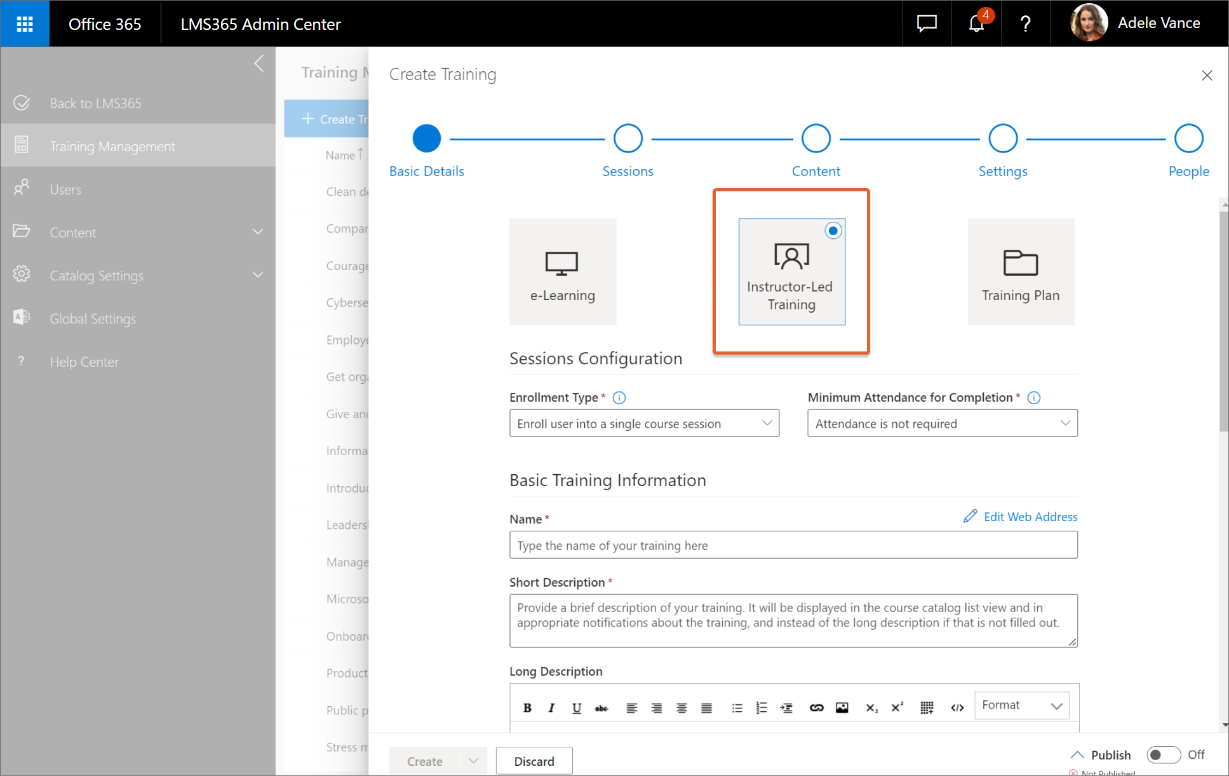The image size is (1229, 776).
Task: Insert a table in the editor
Action: (927, 707)
